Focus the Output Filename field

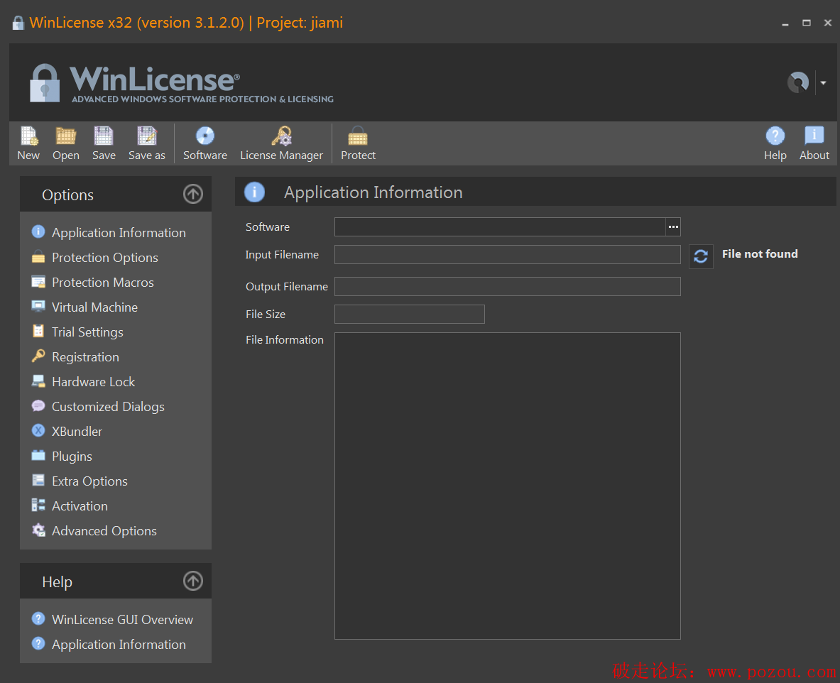(507, 286)
